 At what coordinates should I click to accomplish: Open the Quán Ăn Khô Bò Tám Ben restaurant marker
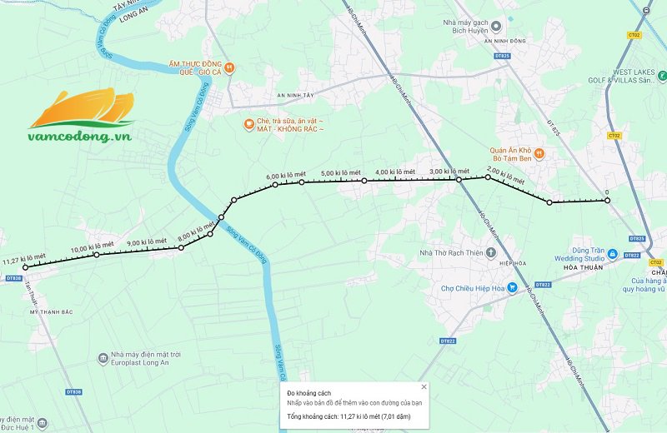[539, 154]
